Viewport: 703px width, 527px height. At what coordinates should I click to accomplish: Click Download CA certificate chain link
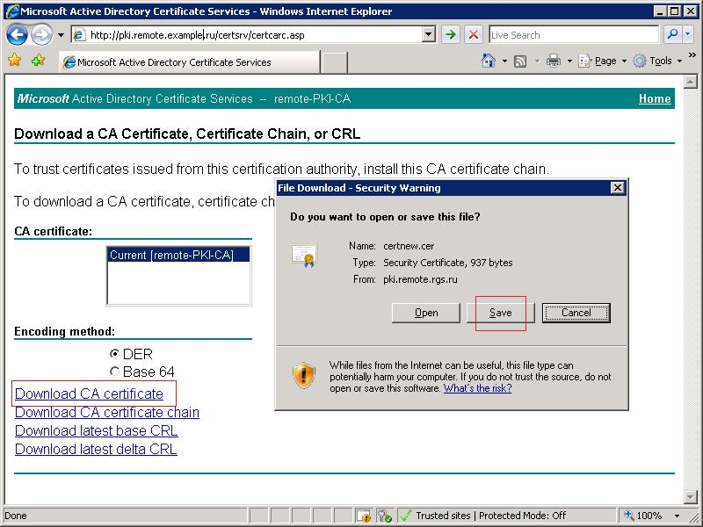[107, 412]
